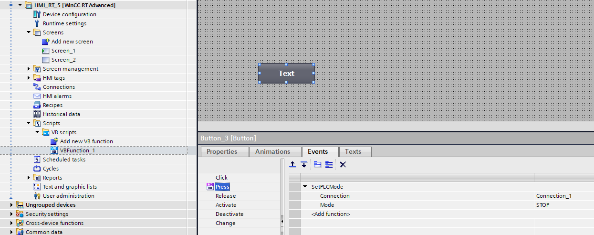This screenshot has width=594, height=235.
Task: Select the Activate event
Action: click(x=226, y=205)
